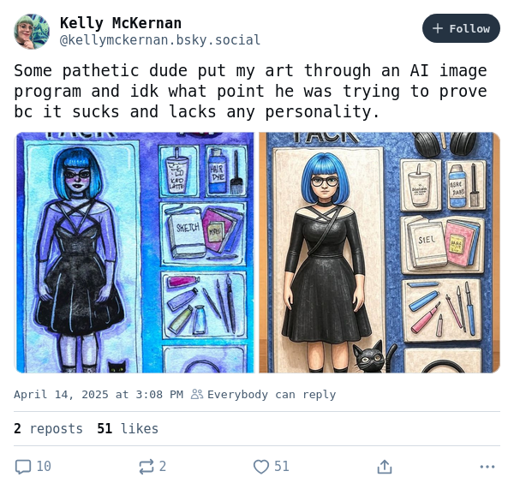
Task: View the list of 2 reposts
Action: (x=48, y=429)
